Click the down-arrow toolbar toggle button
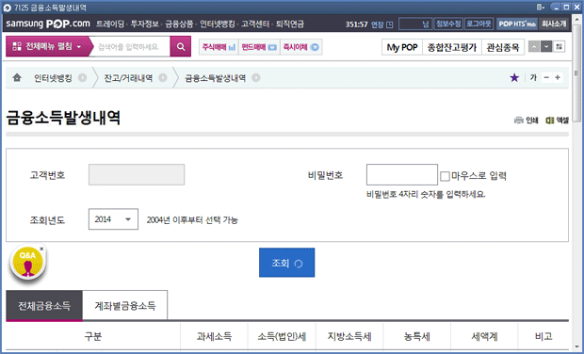This screenshot has width=584, height=354. pos(546,46)
